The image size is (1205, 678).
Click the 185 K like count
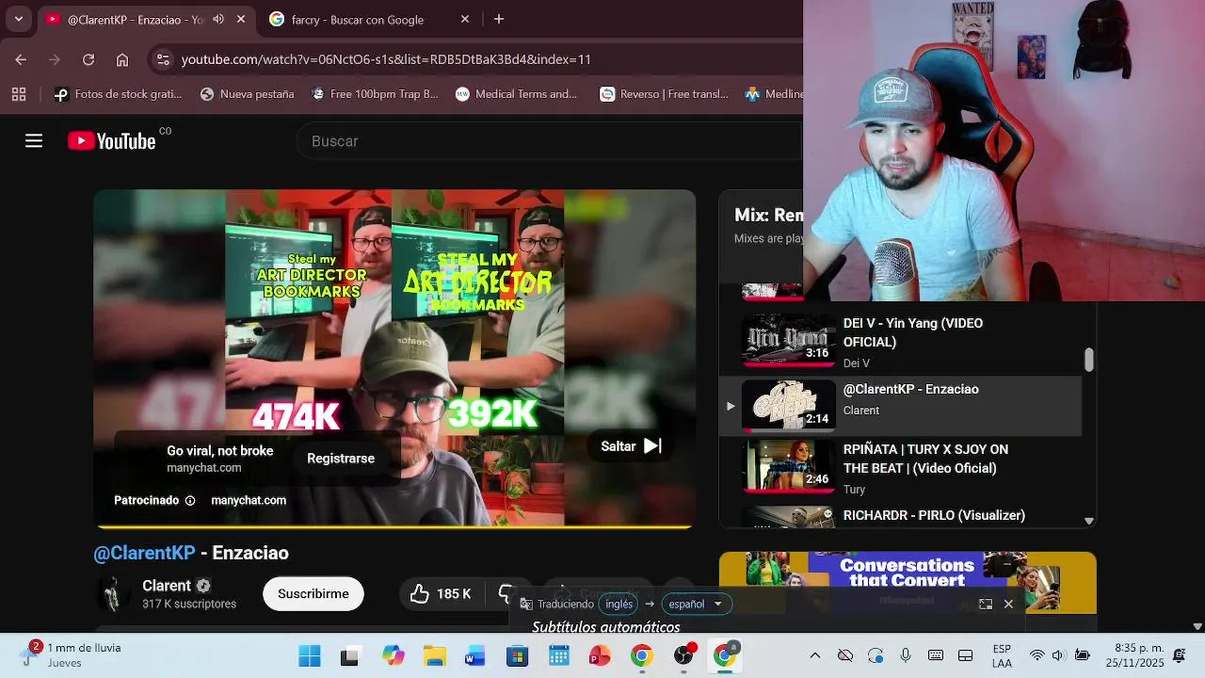(x=454, y=594)
